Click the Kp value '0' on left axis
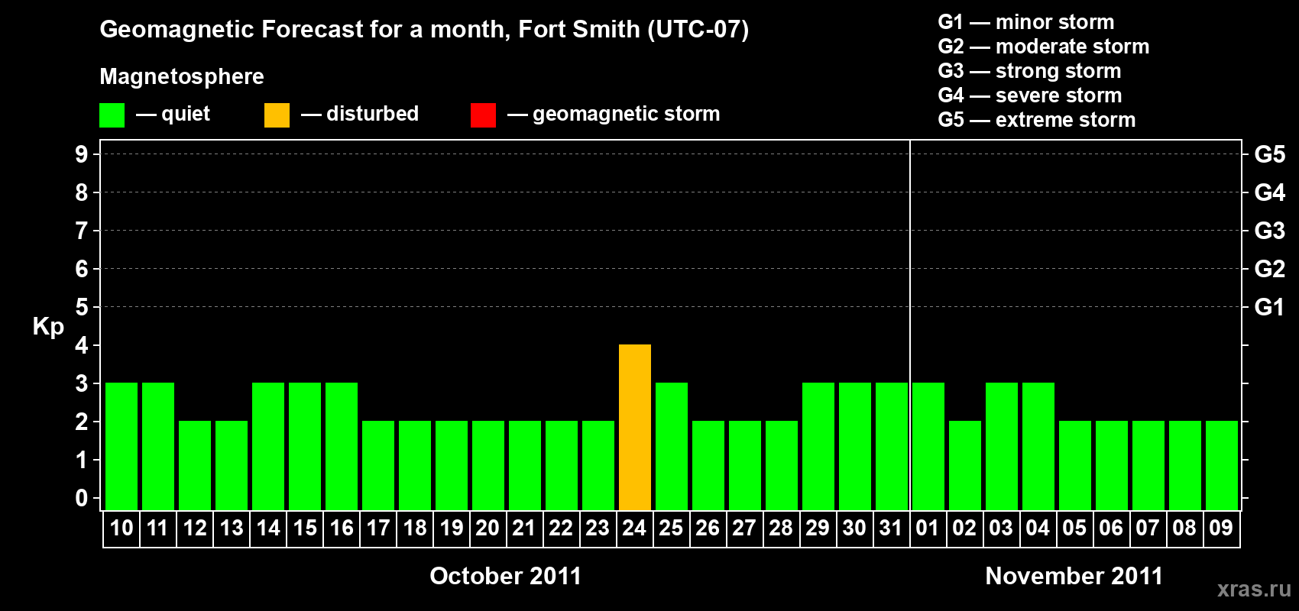This screenshot has height=611, width=1299. point(82,498)
